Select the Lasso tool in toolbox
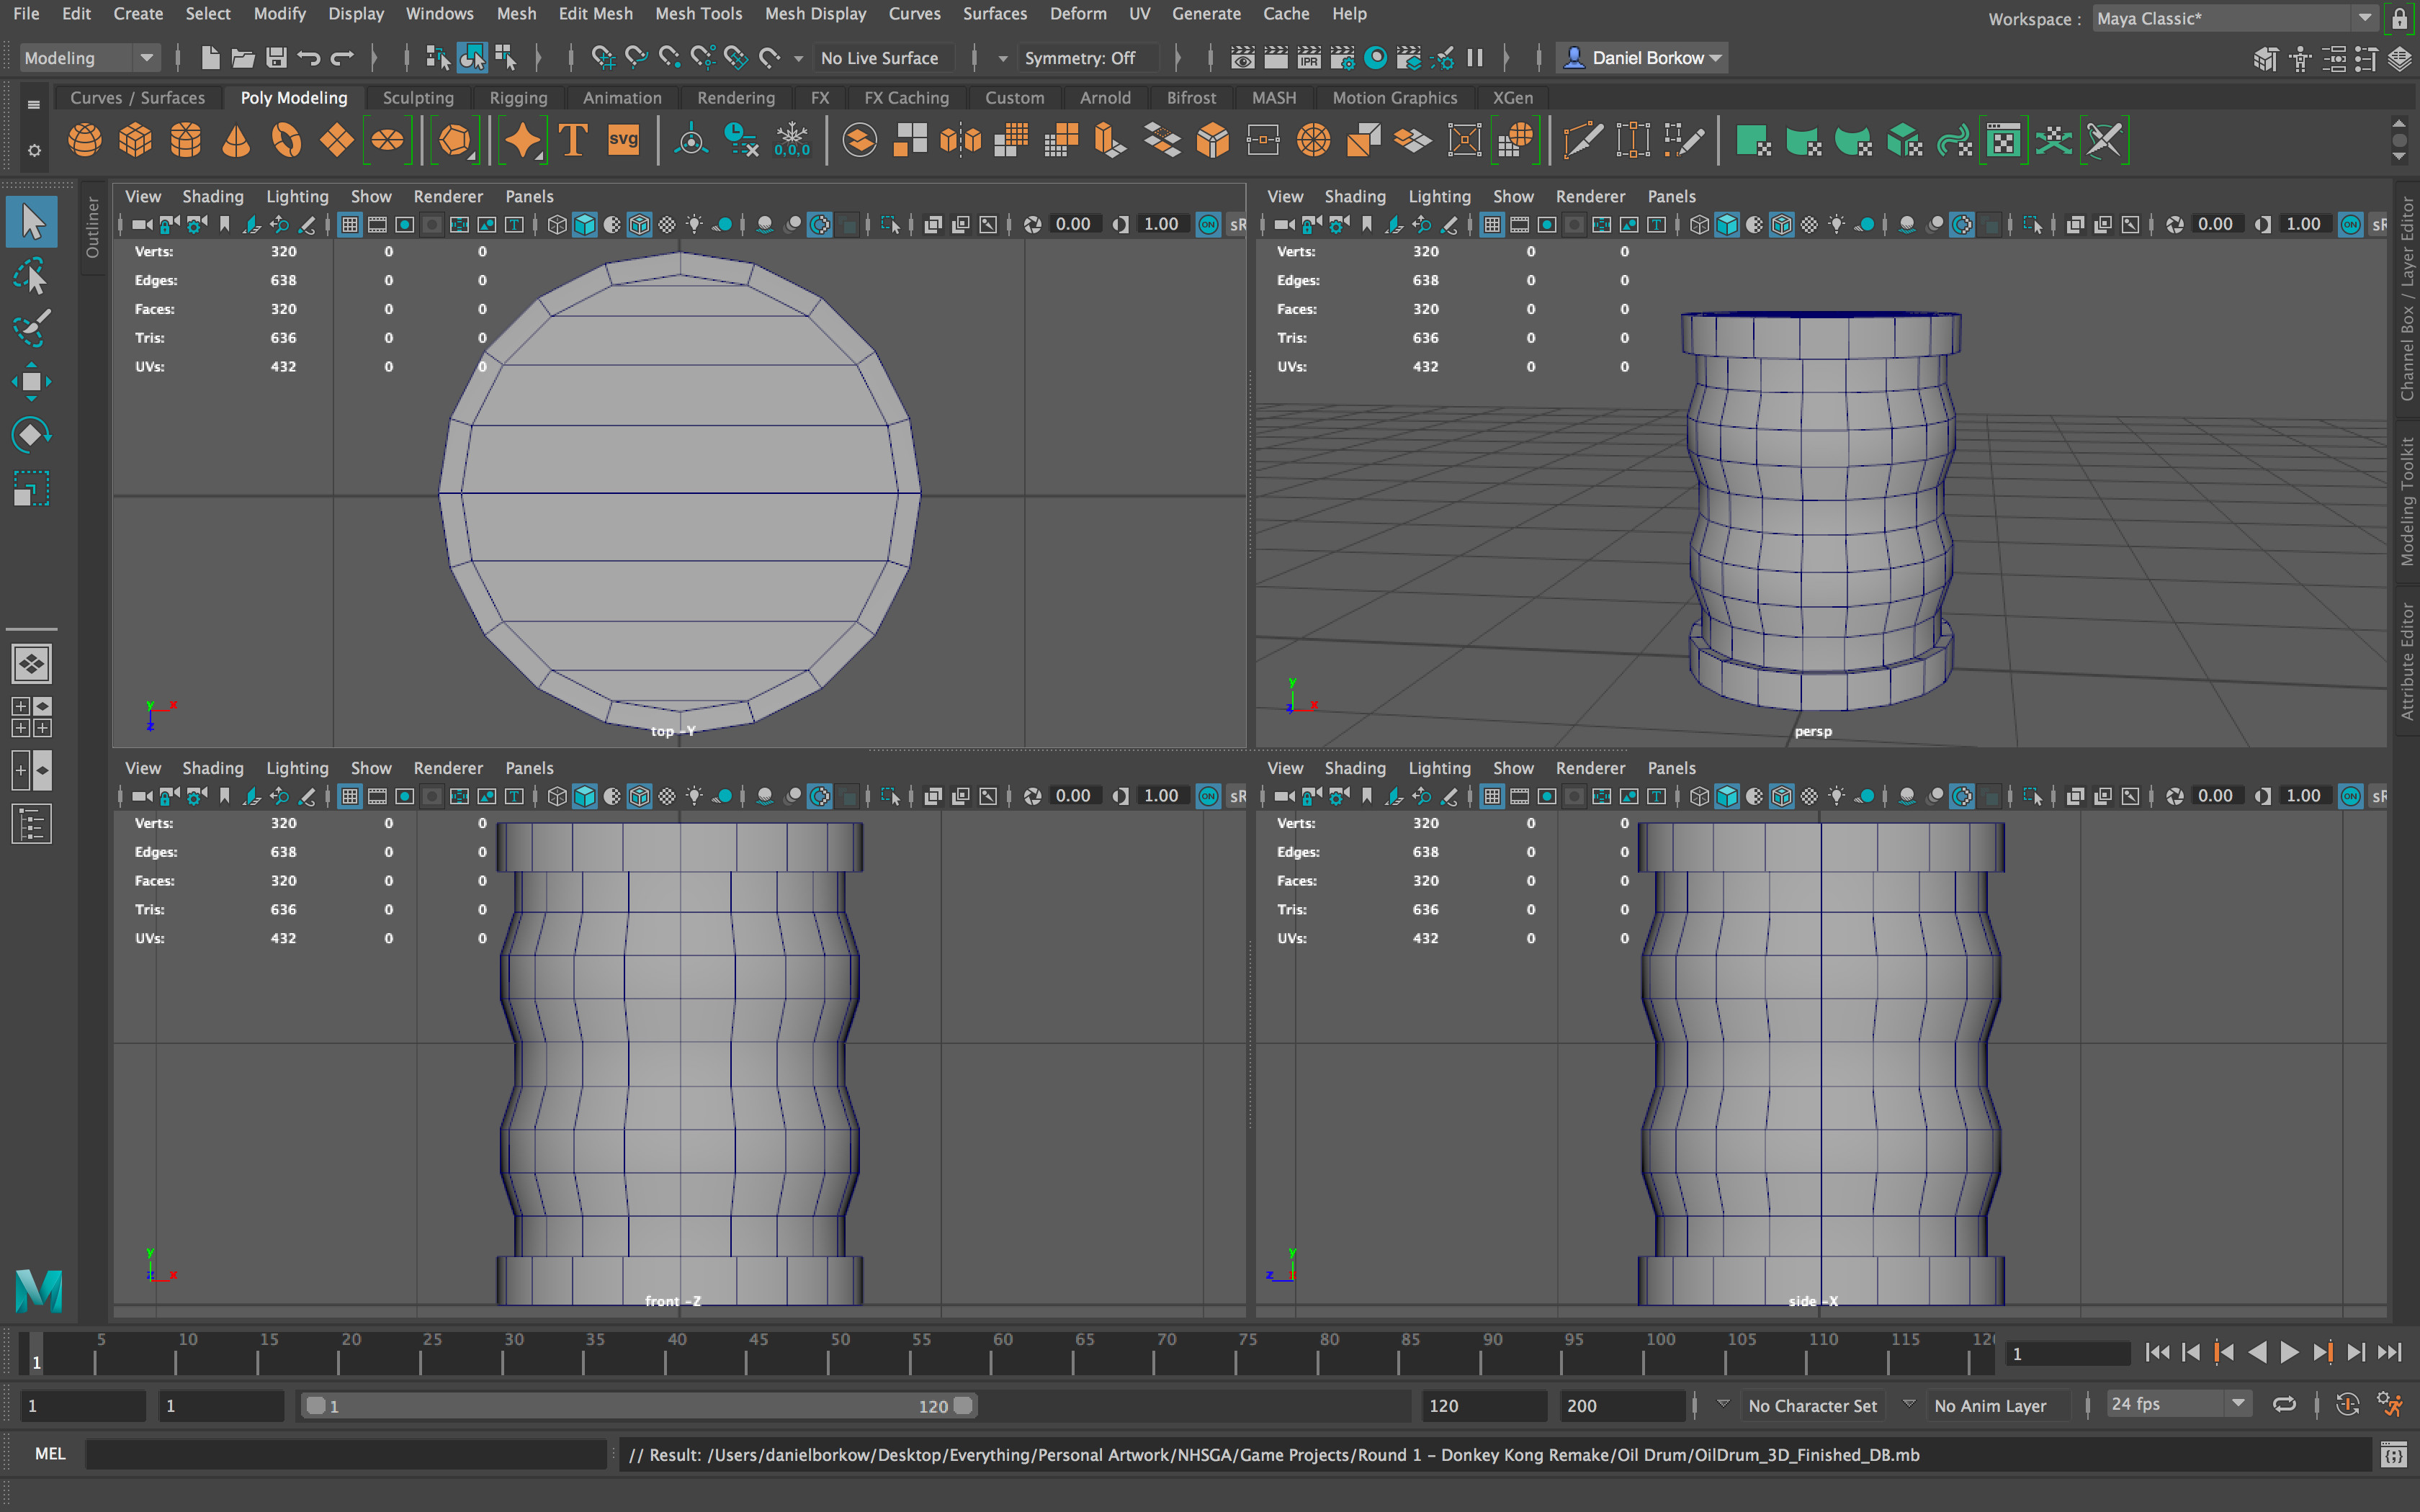 (x=31, y=276)
